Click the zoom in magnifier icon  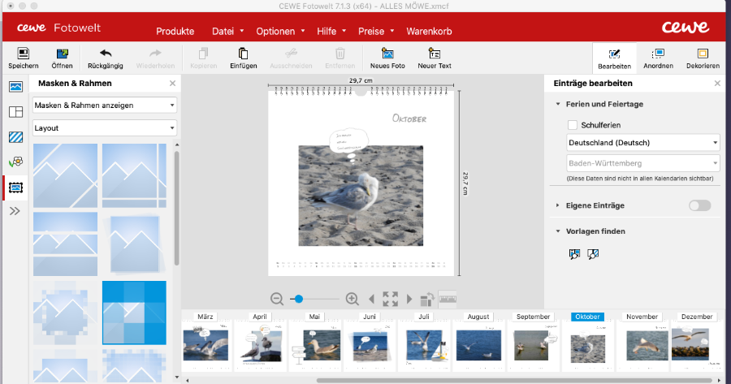tap(352, 299)
